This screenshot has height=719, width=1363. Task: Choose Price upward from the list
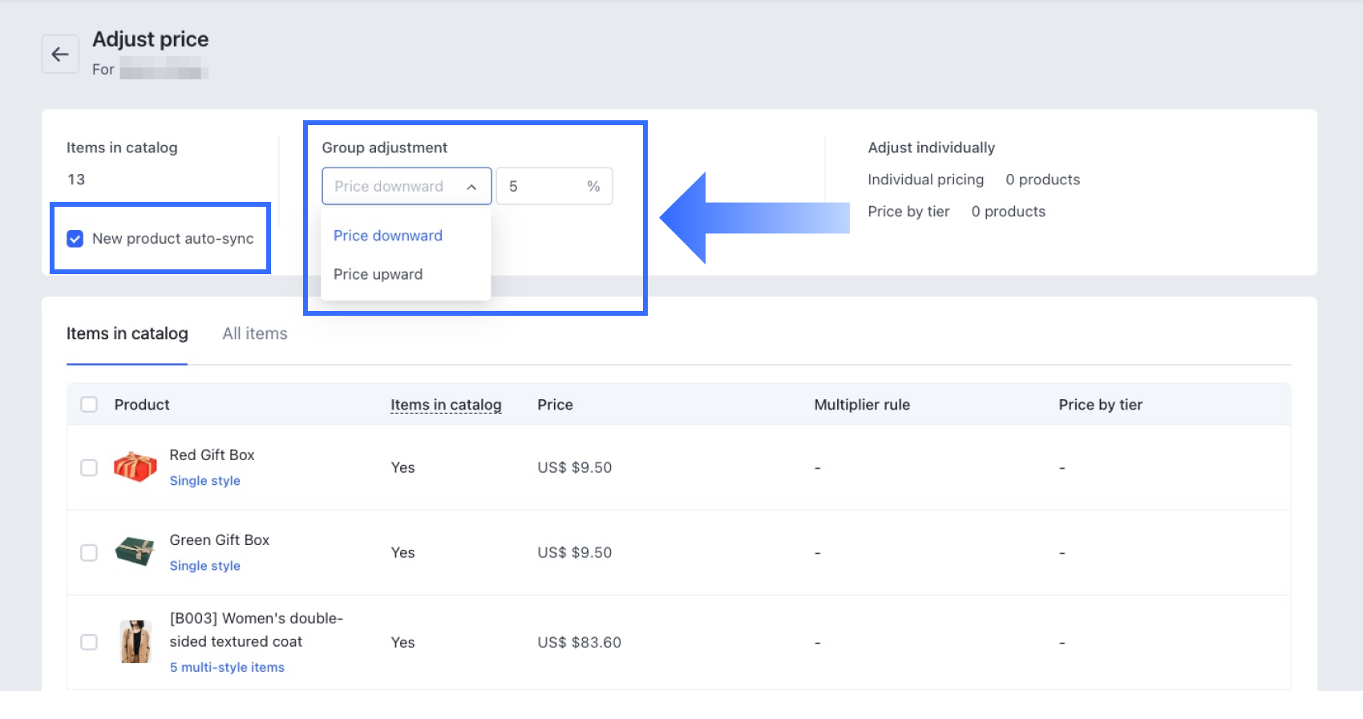[378, 274]
